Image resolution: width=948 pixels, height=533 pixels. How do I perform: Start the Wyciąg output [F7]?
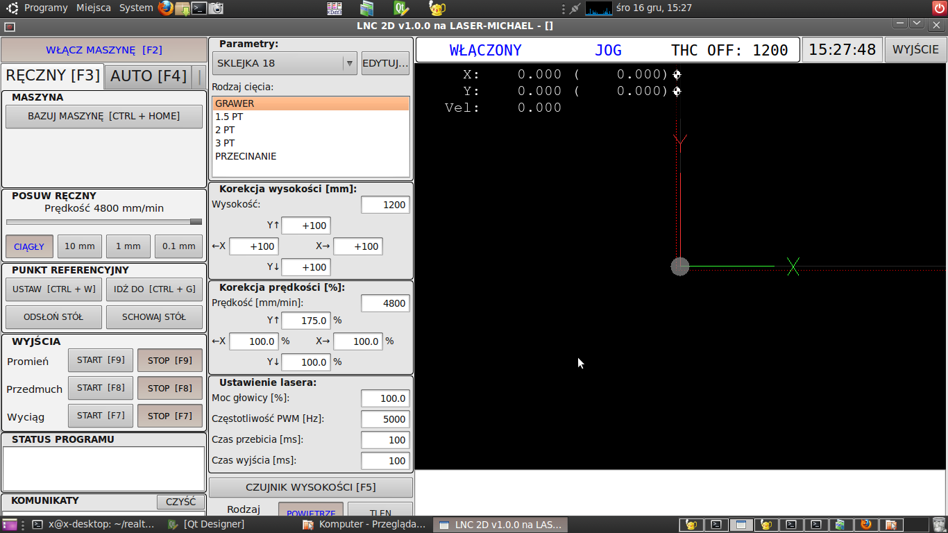101,416
